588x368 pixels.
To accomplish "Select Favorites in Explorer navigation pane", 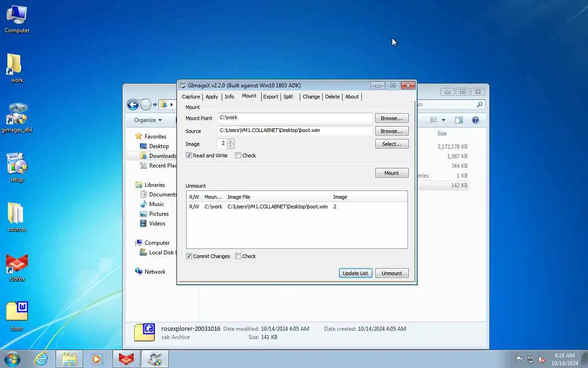I will (155, 137).
